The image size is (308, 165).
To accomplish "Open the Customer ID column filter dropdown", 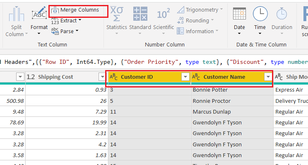I will (x=185, y=77).
